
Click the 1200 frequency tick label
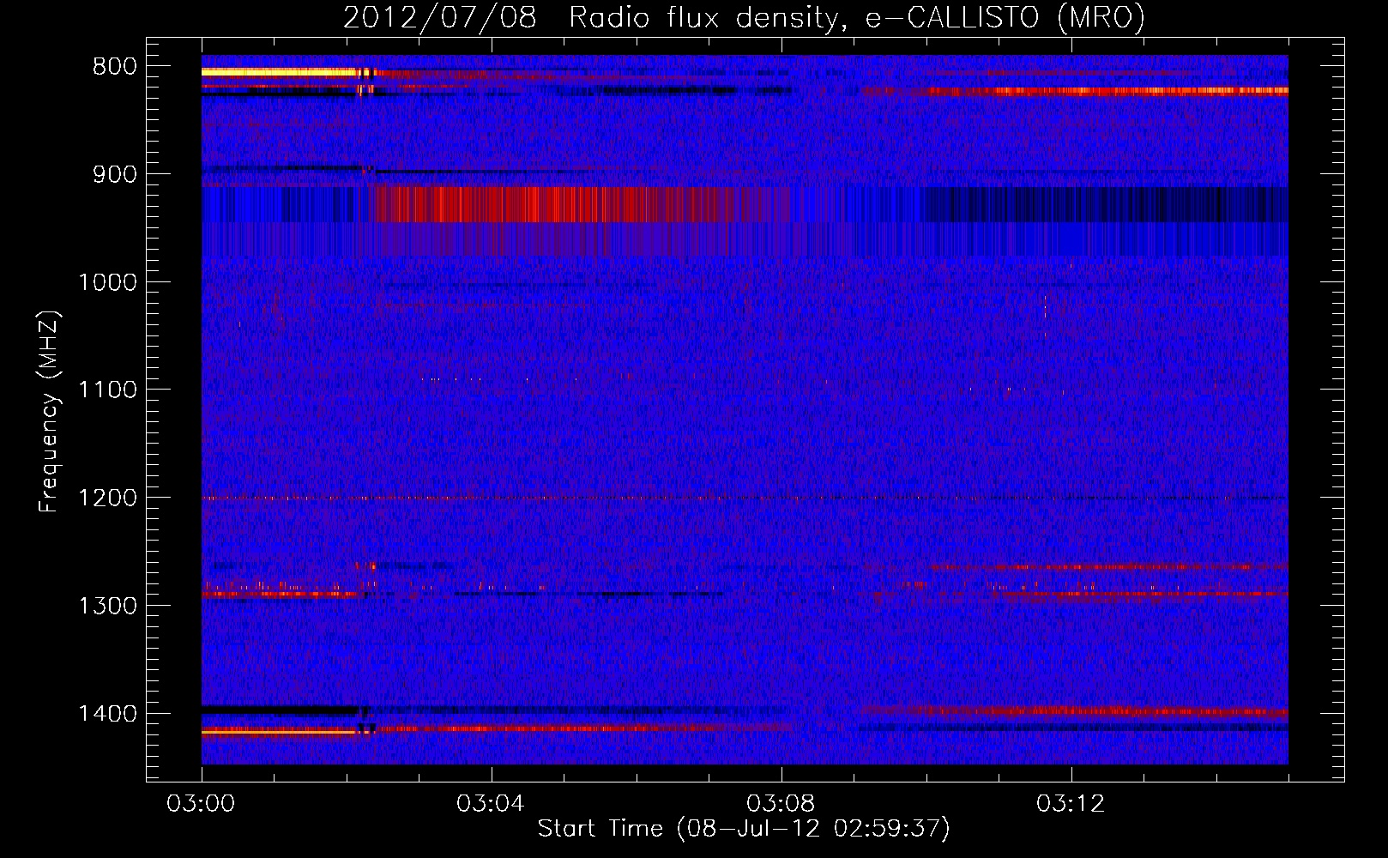pos(107,498)
